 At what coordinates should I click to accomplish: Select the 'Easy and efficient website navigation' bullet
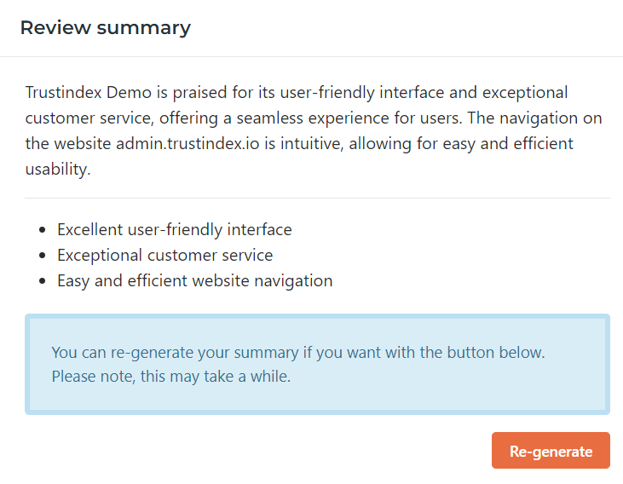[194, 280]
